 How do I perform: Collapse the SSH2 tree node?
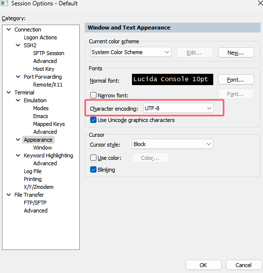pos(18,45)
